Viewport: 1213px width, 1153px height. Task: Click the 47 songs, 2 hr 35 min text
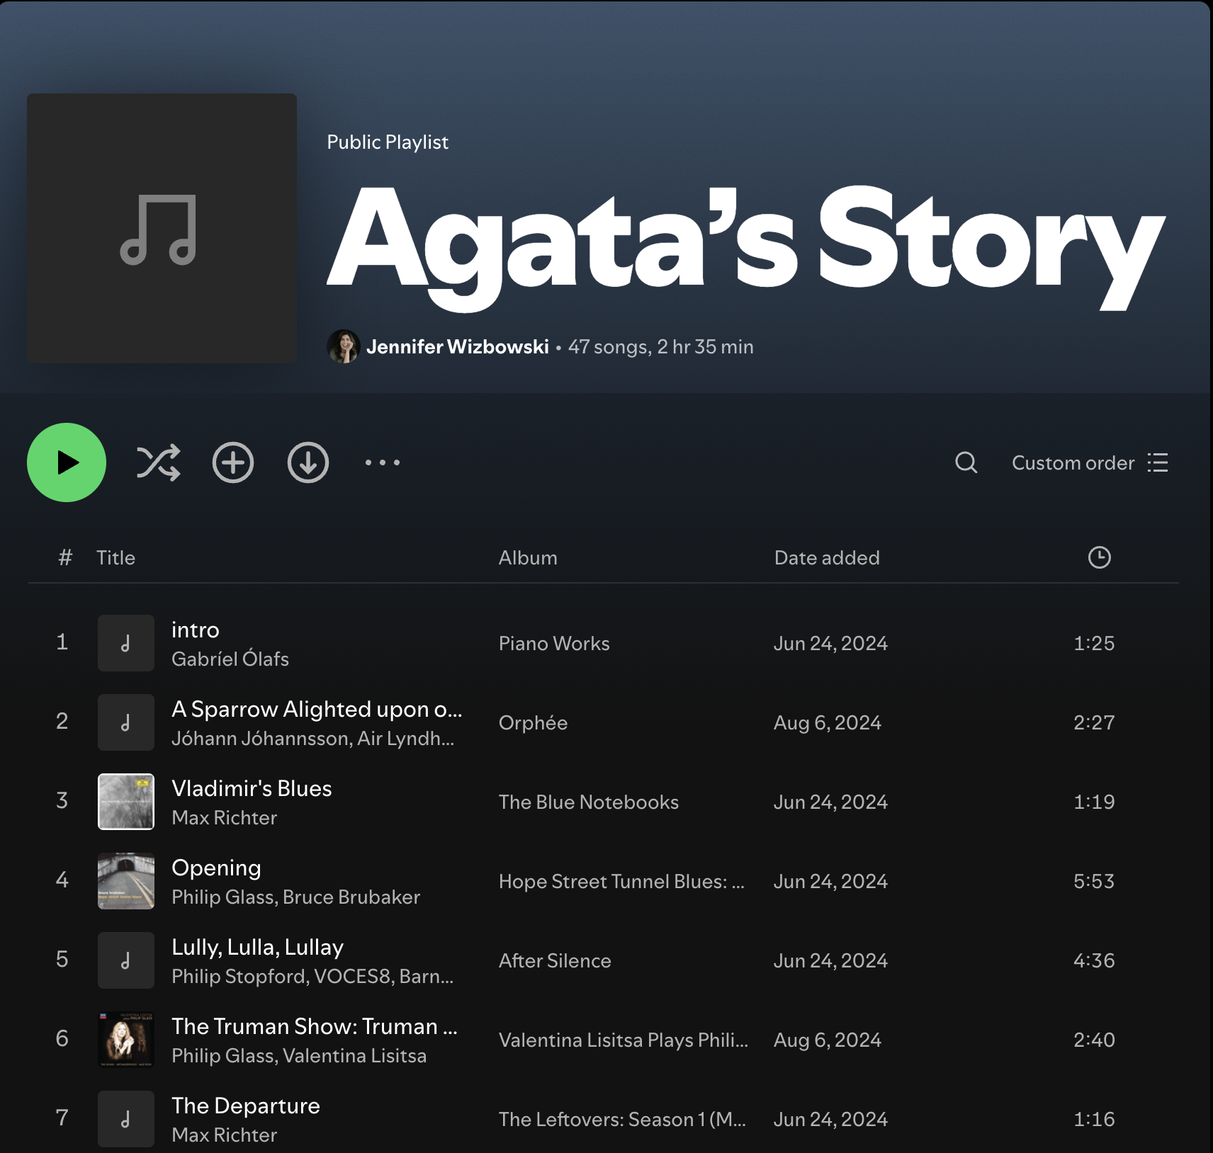[661, 346]
